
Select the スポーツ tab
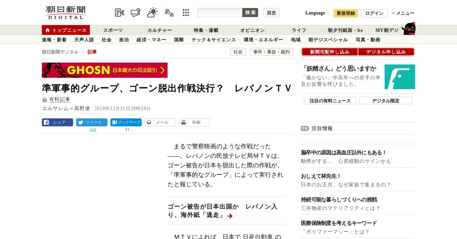pos(113,30)
